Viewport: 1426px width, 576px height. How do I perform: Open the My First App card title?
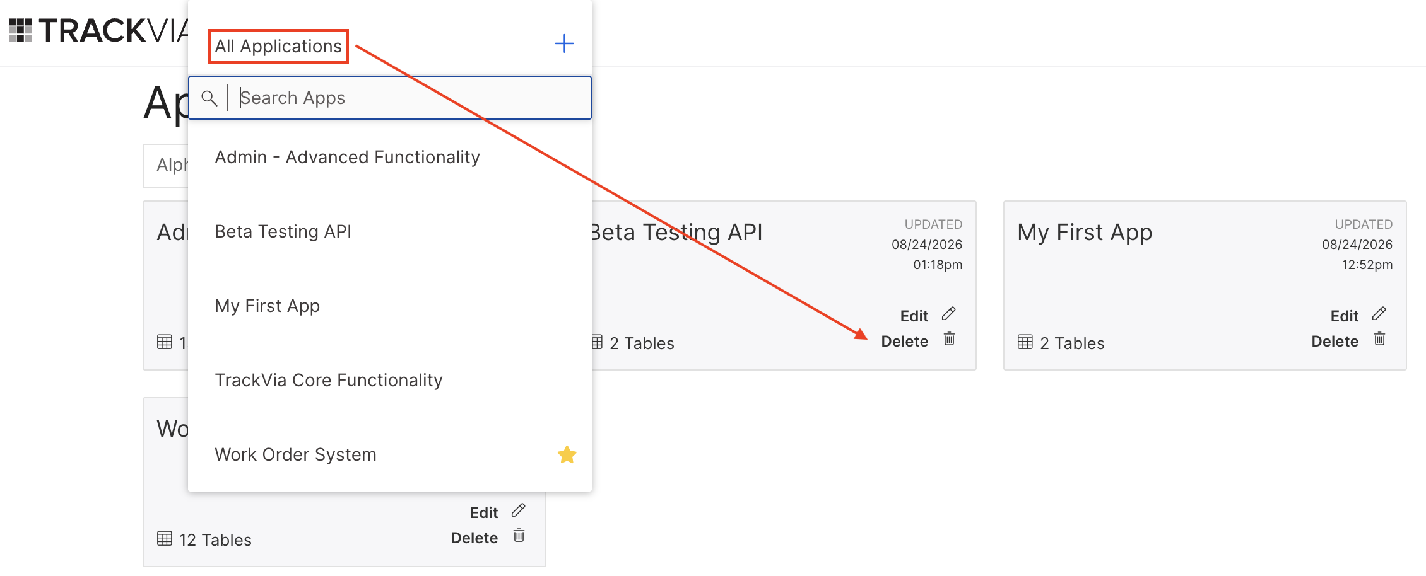click(x=1085, y=233)
